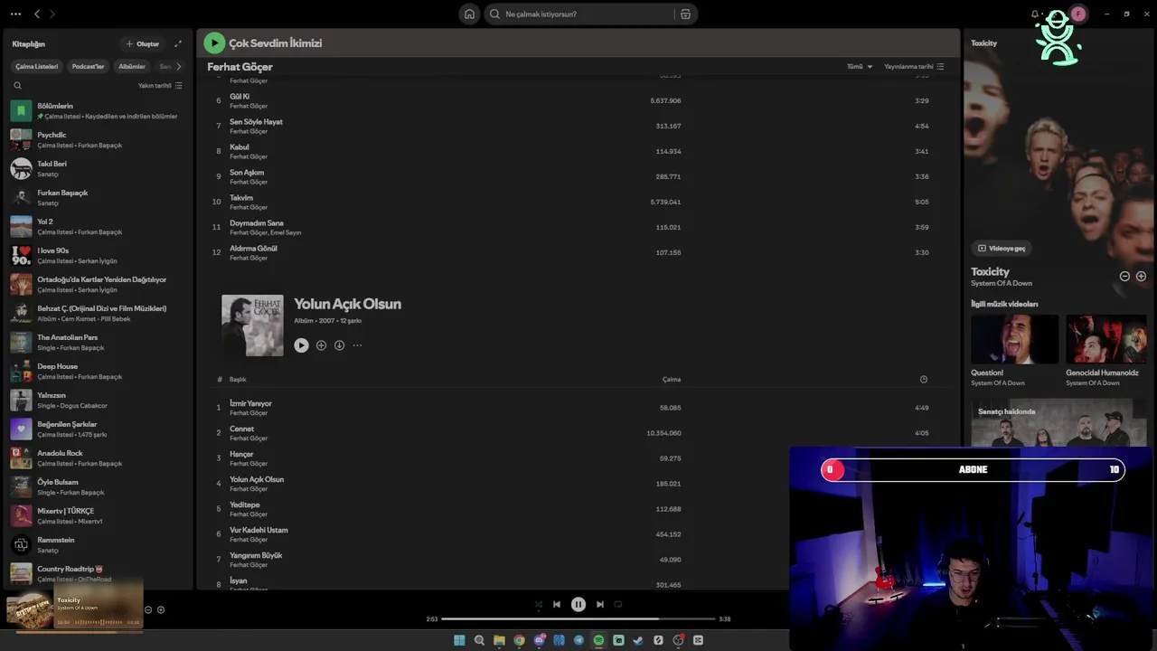Click 'Videoya geç' button

point(1002,248)
